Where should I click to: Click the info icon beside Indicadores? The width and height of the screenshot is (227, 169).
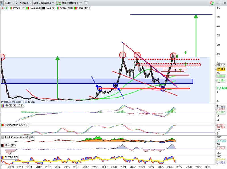click(86, 3)
